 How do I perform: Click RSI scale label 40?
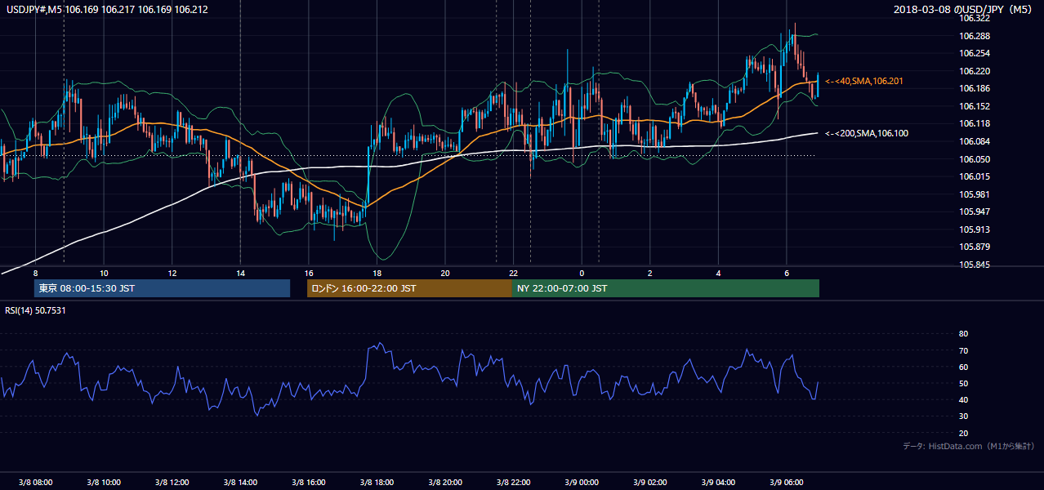(963, 400)
